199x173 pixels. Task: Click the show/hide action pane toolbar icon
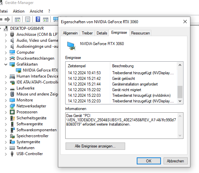coord(46,20)
